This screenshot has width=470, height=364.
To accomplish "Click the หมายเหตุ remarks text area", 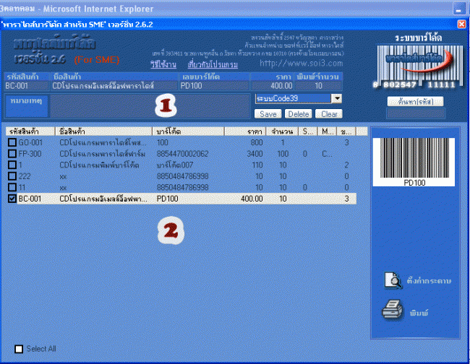I will point(150,106).
